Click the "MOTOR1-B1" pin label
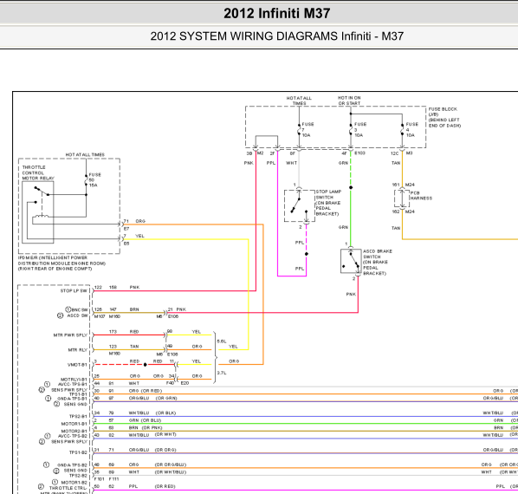 point(74,424)
